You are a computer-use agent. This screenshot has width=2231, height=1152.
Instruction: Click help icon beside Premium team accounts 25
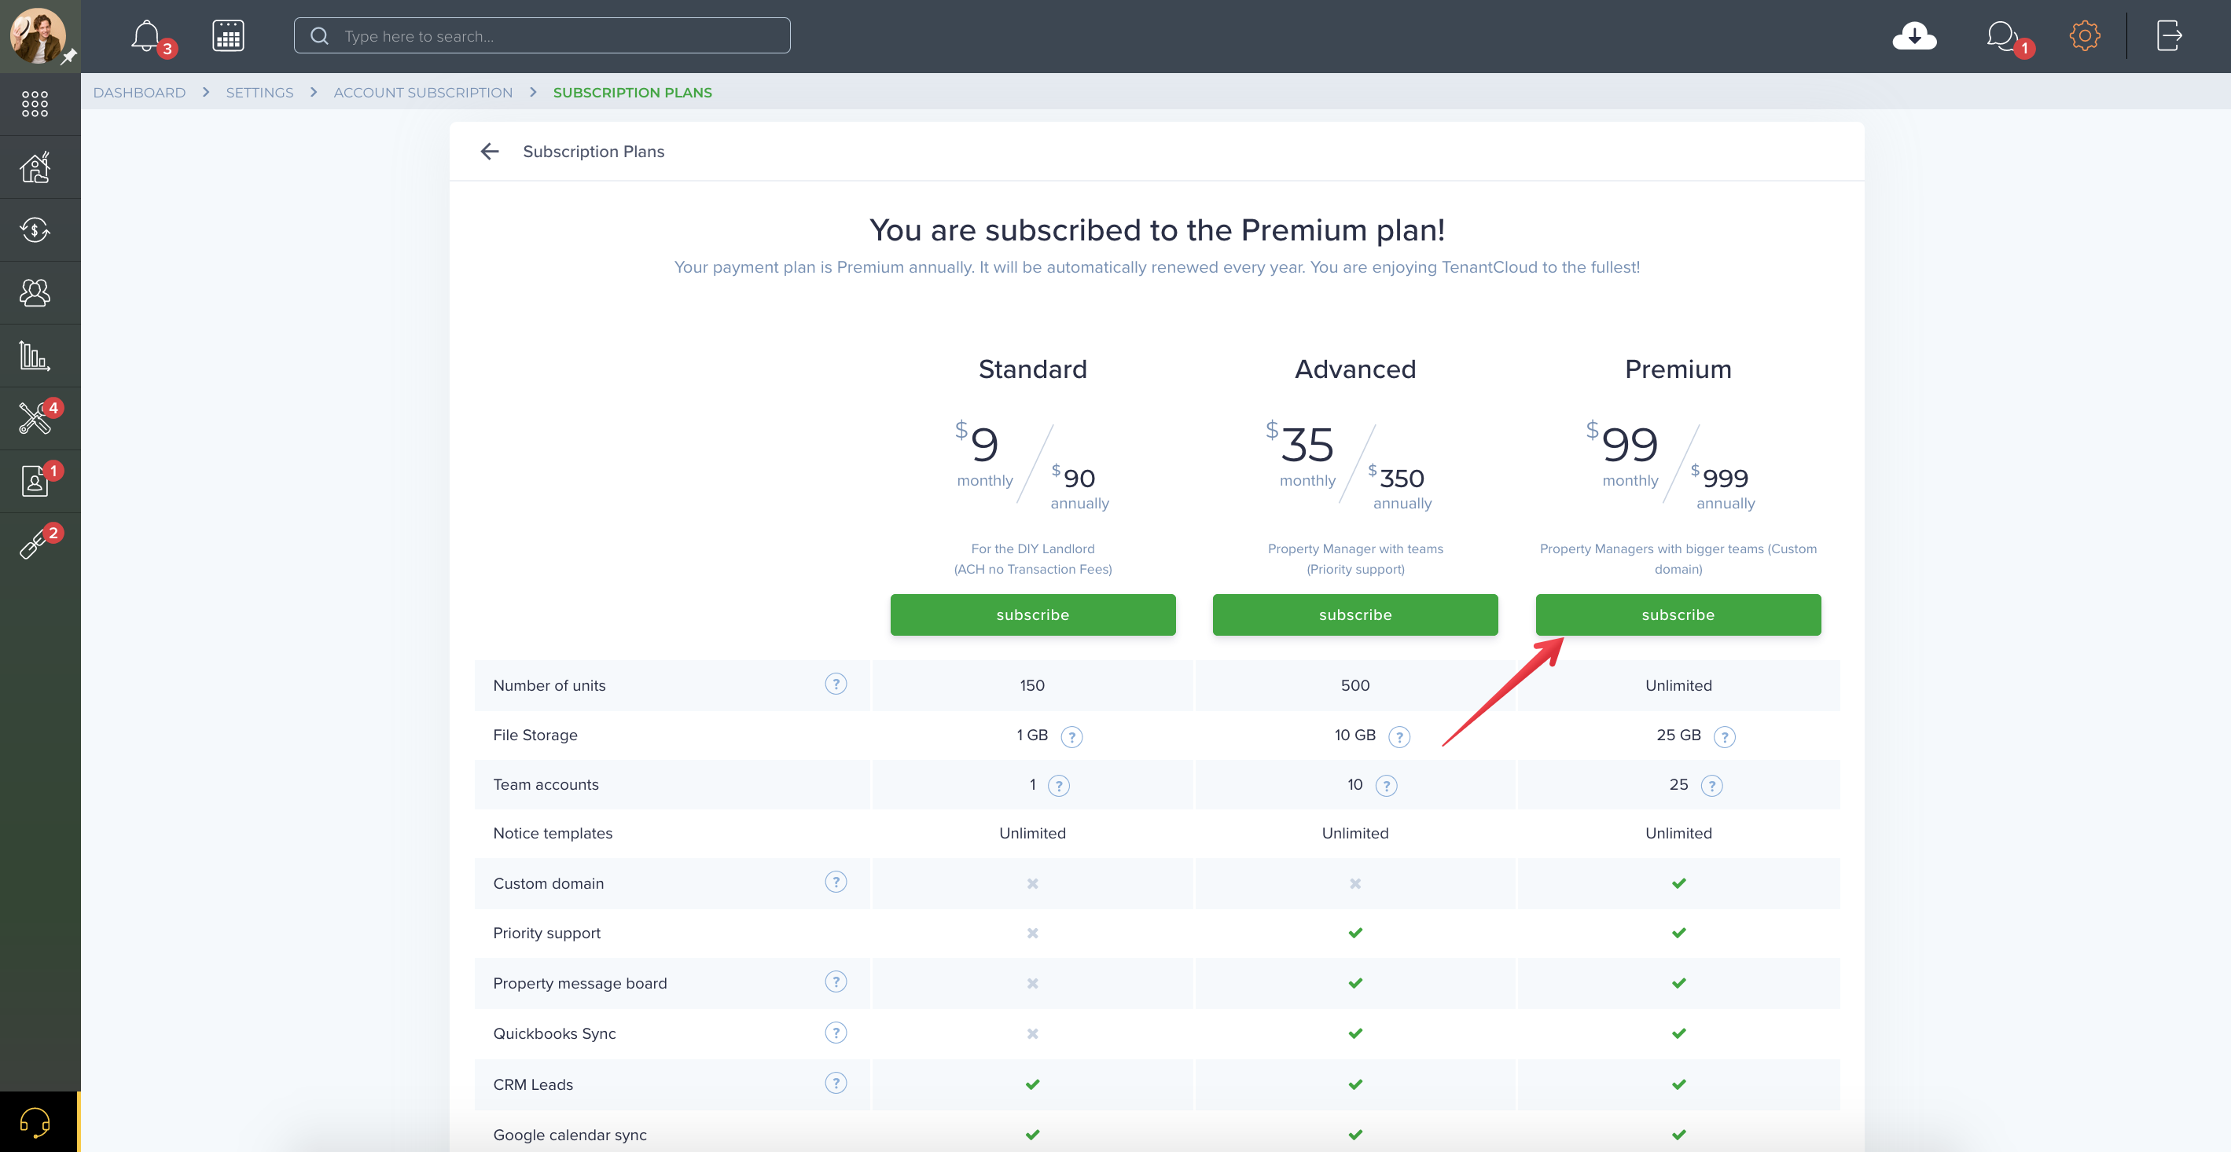(x=1711, y=786)
